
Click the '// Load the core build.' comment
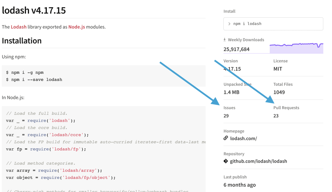pyautogui.click(x=37, y=128)
